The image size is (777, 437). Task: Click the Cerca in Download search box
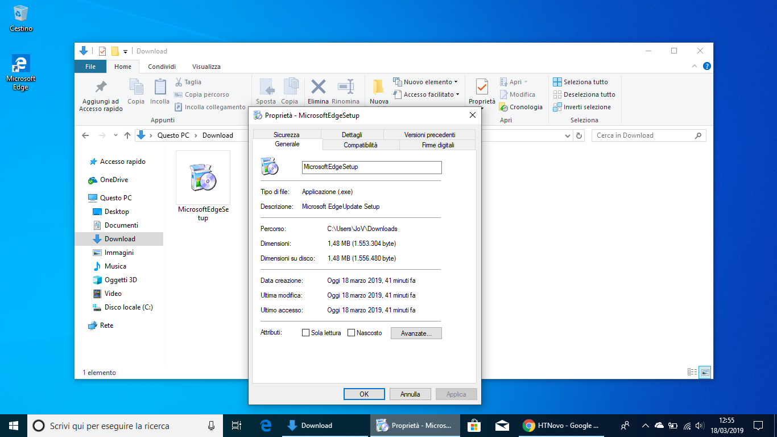(649, 135)
